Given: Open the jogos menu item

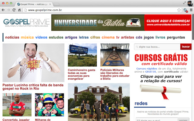Looking at the screenshot, I should 149,38.
